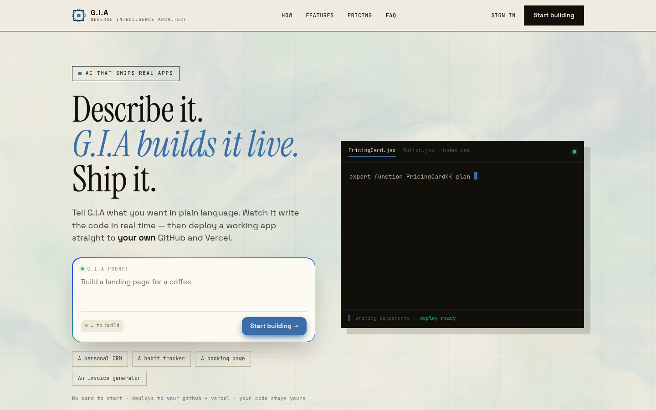Open the HOW nav link
656x410 pixels.
pos(287,15)
